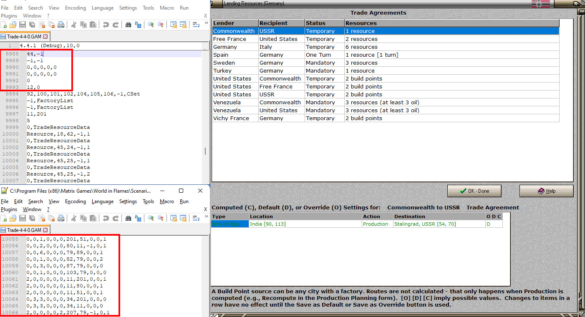The height and width of the screenshot is (317, 585).
Task: Click Print icon in upper Notepad++ toolbar
Action: [x=61, y=25]
